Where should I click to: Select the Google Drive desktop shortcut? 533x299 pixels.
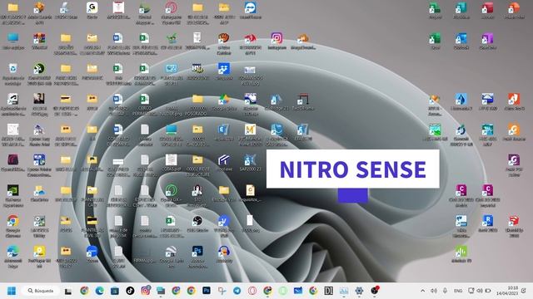click(224, 100)
